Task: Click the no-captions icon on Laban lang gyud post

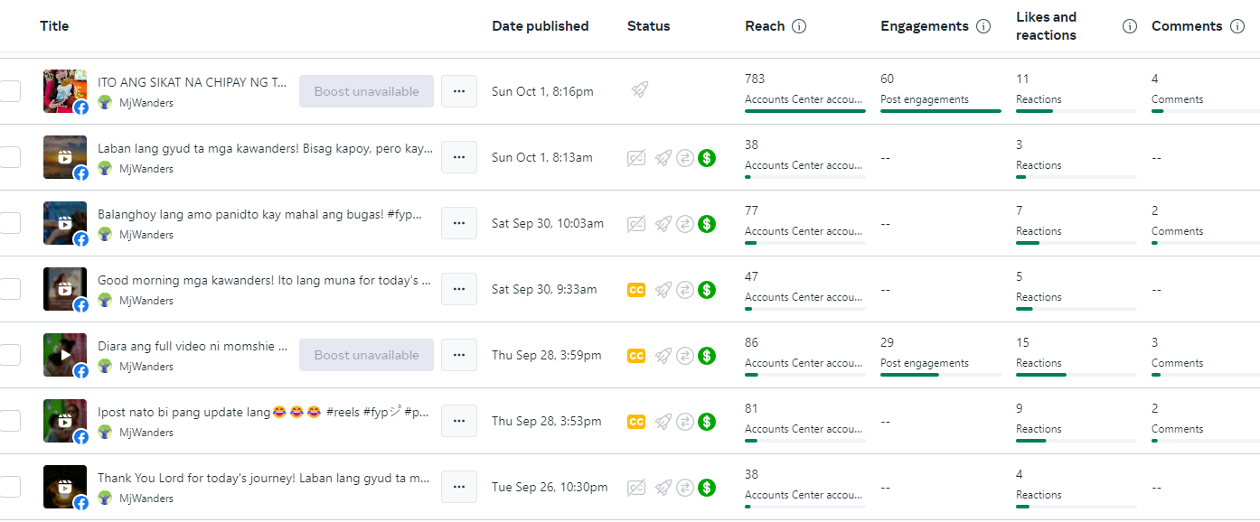Action: click(x=636, y=157)
